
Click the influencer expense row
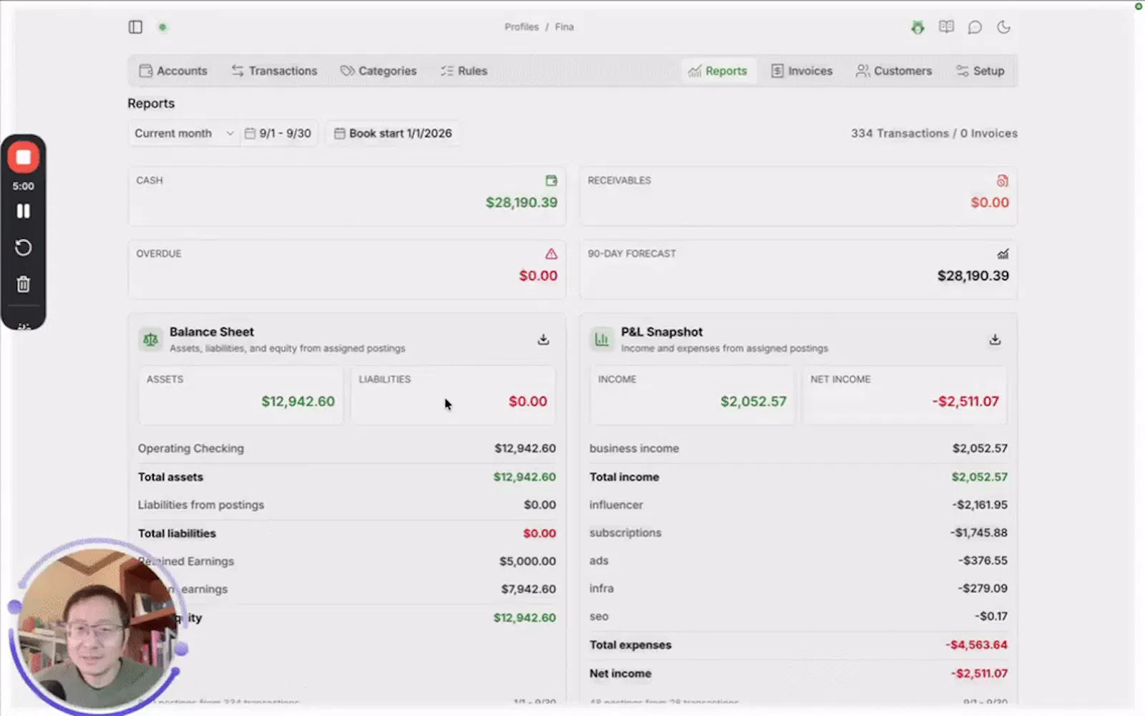click(799, 505)
